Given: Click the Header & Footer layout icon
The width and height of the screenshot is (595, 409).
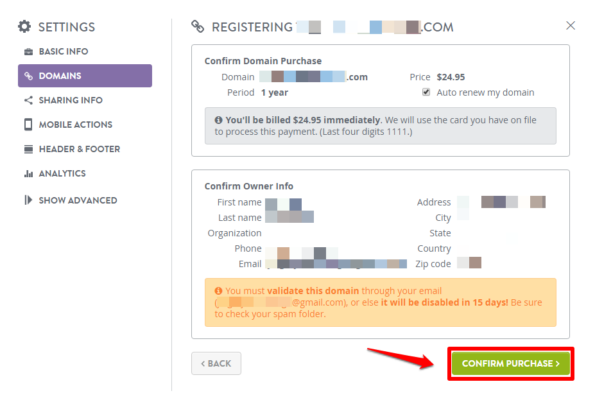Looking at the screenshot, I should 28,149.
